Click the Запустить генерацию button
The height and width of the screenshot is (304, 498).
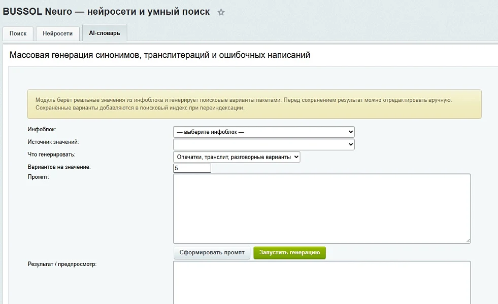pyautogui.click(x=289, y=253)
